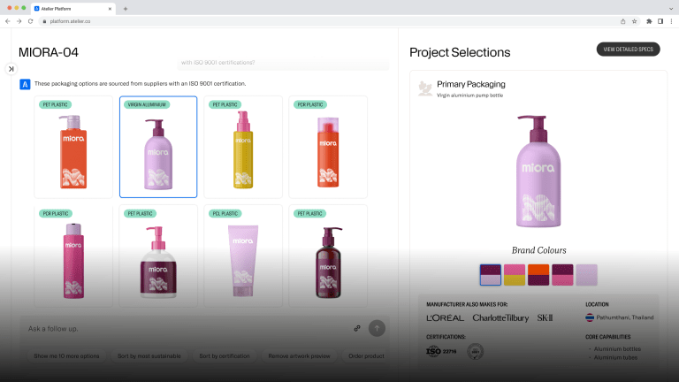Screen dimensions: 679x382
Task: Select Show me 10 more options
Action: pos(66,355)
